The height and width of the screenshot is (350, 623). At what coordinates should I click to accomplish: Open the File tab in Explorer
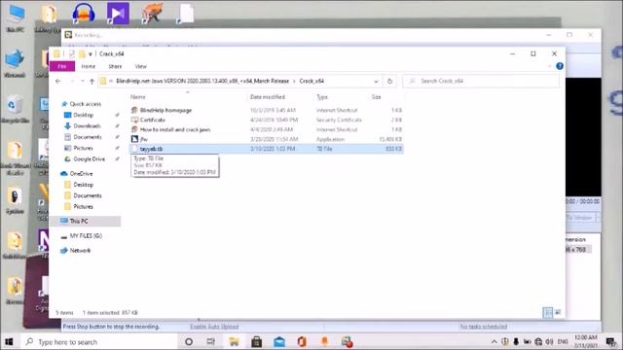[62, 66]
